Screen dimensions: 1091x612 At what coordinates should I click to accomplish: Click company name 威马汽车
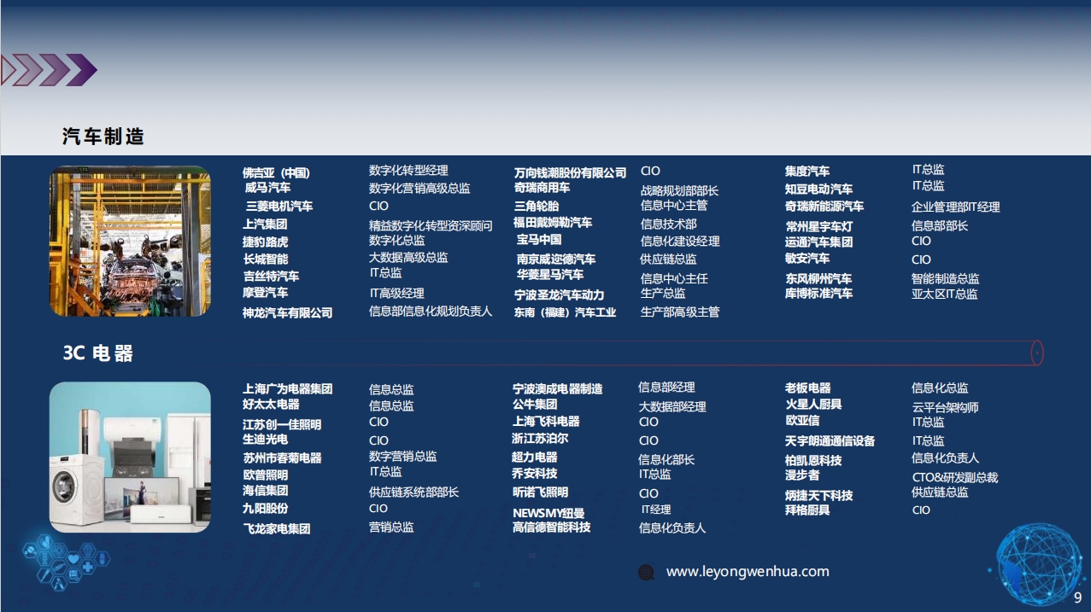pyautogui.click(x=267, y=188)
